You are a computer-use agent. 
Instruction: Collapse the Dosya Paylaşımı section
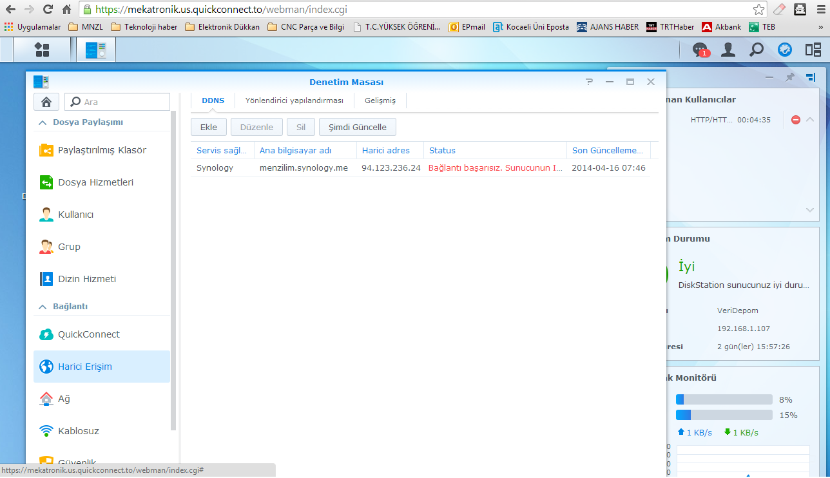tap(43, 122)
